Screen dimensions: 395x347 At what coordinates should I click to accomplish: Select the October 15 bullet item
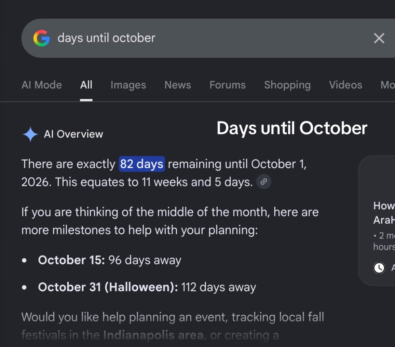[x=110, y=260]
